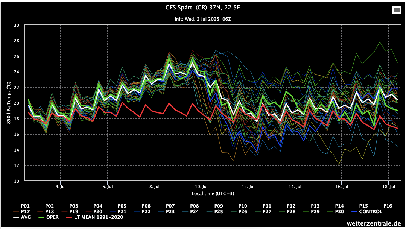Click the 18. Jul x-axis date label

tap(389, 186)
